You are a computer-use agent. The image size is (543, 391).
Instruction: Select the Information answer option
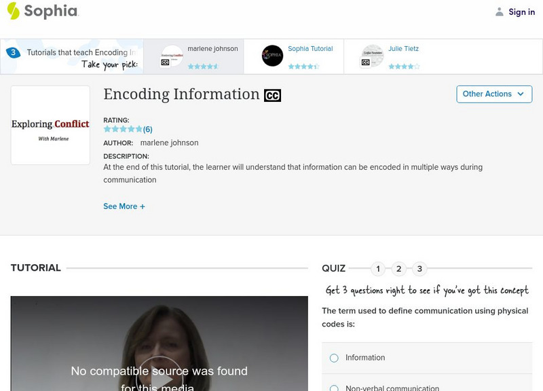point(427,358)
